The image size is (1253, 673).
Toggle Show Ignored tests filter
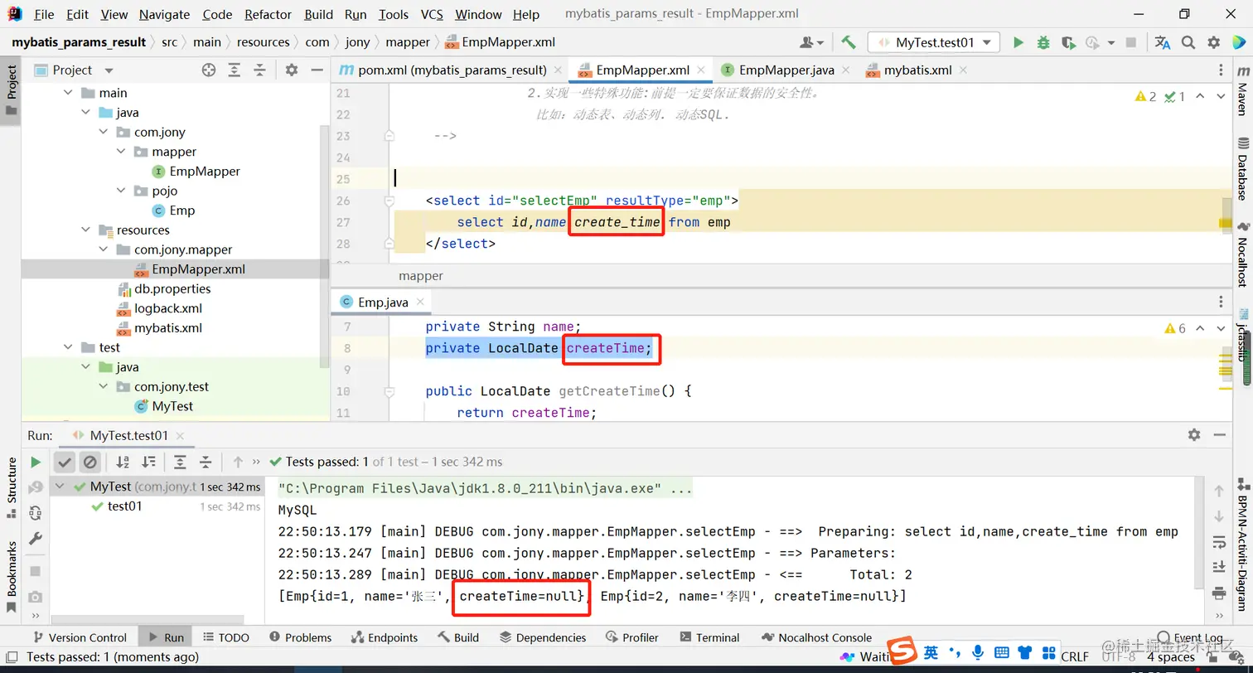pyautogui.click(x=90, y=462)
